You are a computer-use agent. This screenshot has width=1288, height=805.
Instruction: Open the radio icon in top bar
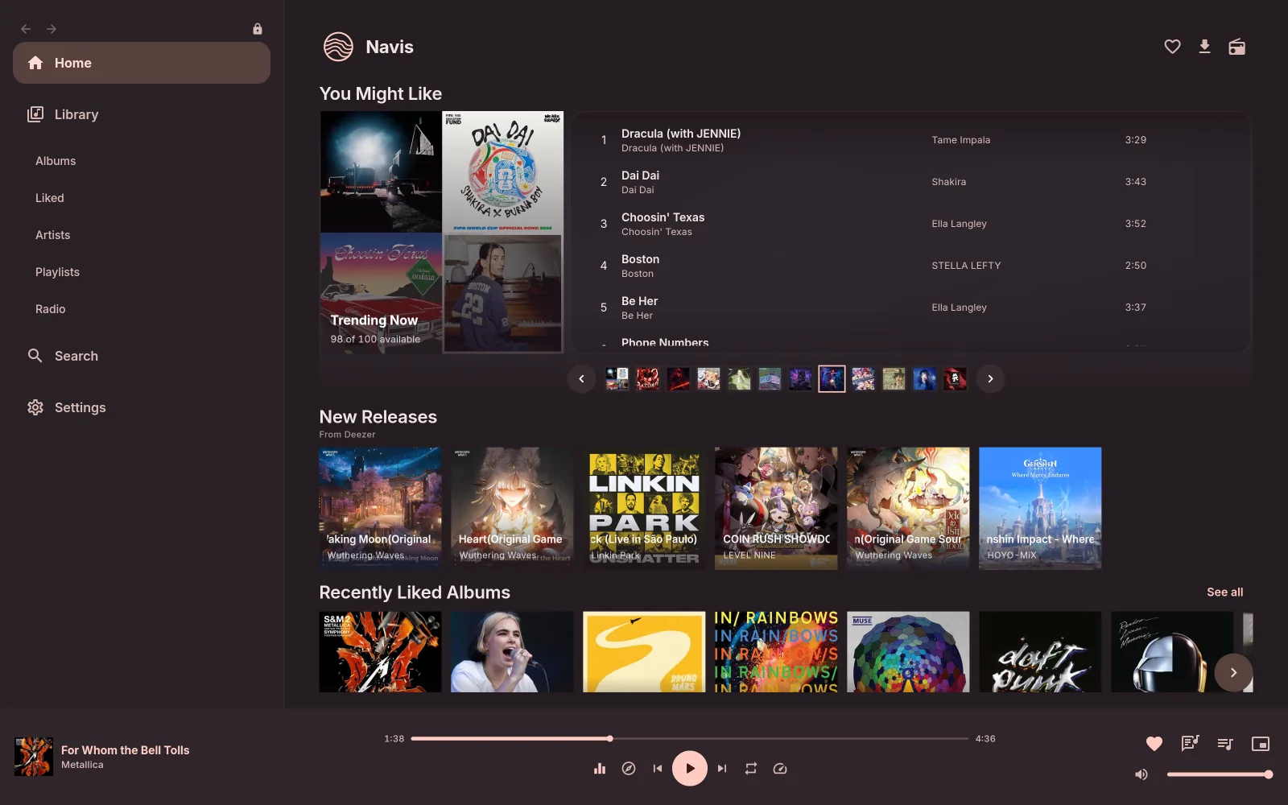[x=1236, y=47]
